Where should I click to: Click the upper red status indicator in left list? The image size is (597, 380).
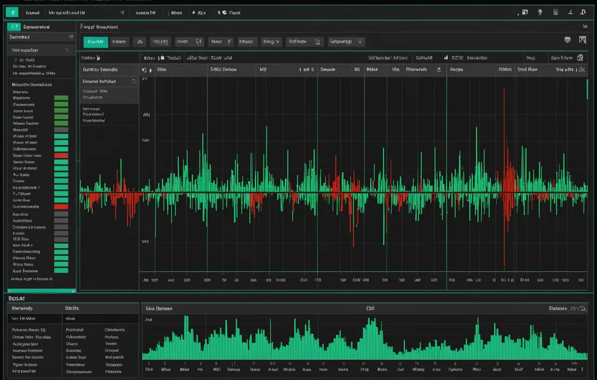(x=61, y=155)
